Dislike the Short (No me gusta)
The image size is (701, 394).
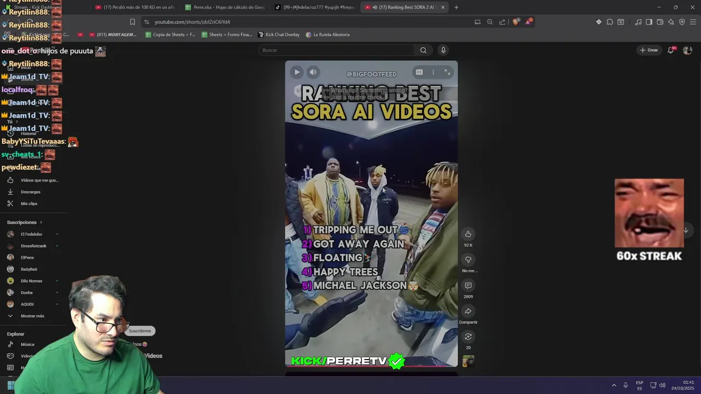pyautogui.click(x=468, y=260)
